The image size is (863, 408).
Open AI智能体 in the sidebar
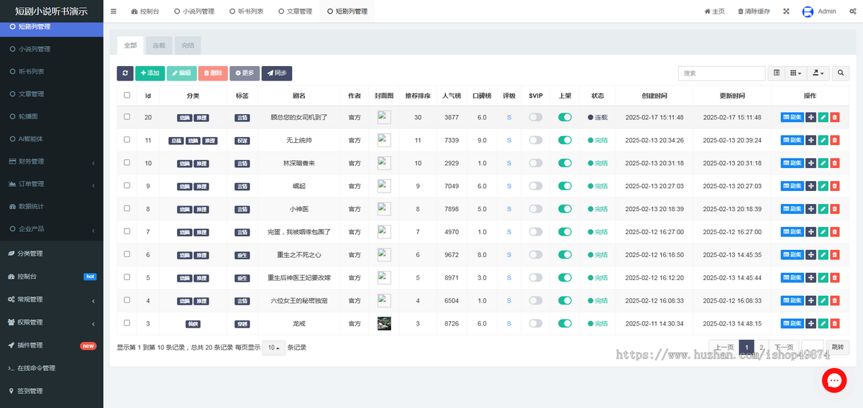click(52, 139)
